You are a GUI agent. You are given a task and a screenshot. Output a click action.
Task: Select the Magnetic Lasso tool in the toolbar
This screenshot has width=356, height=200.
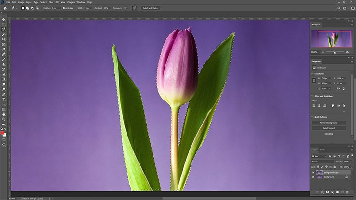(4, 29)
